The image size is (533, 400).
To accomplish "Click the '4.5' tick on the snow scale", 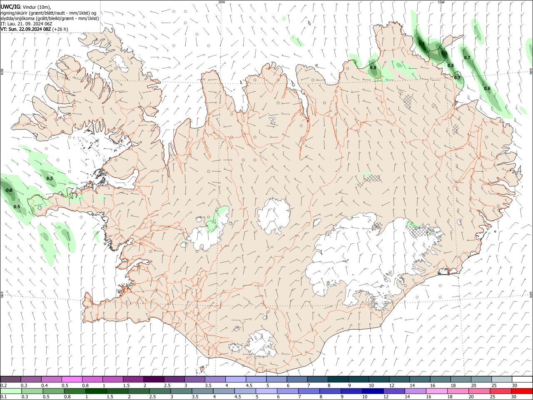I will point(249,385).
